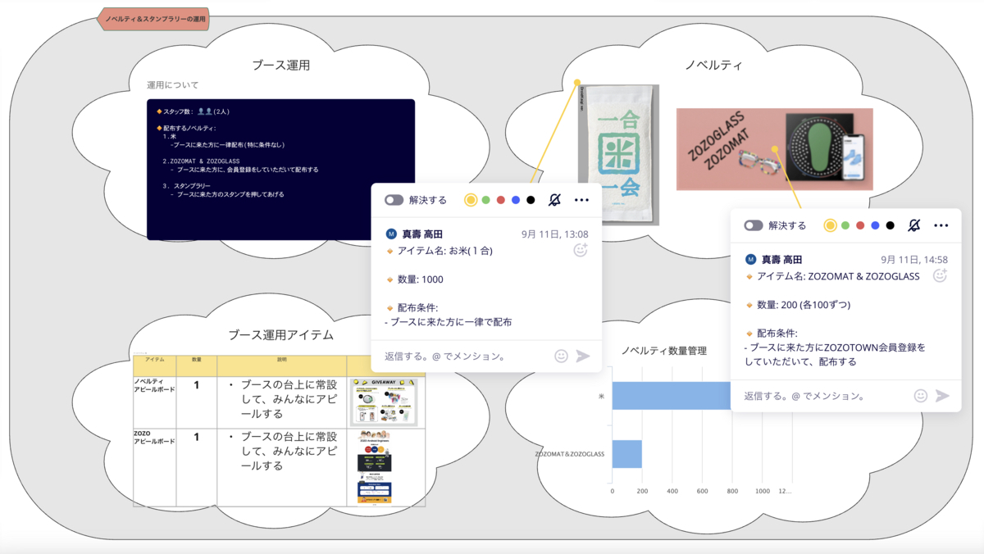Click yellow comment pin on rice image
This screenshot has height=554, width=984.
(x=577, y=82)
